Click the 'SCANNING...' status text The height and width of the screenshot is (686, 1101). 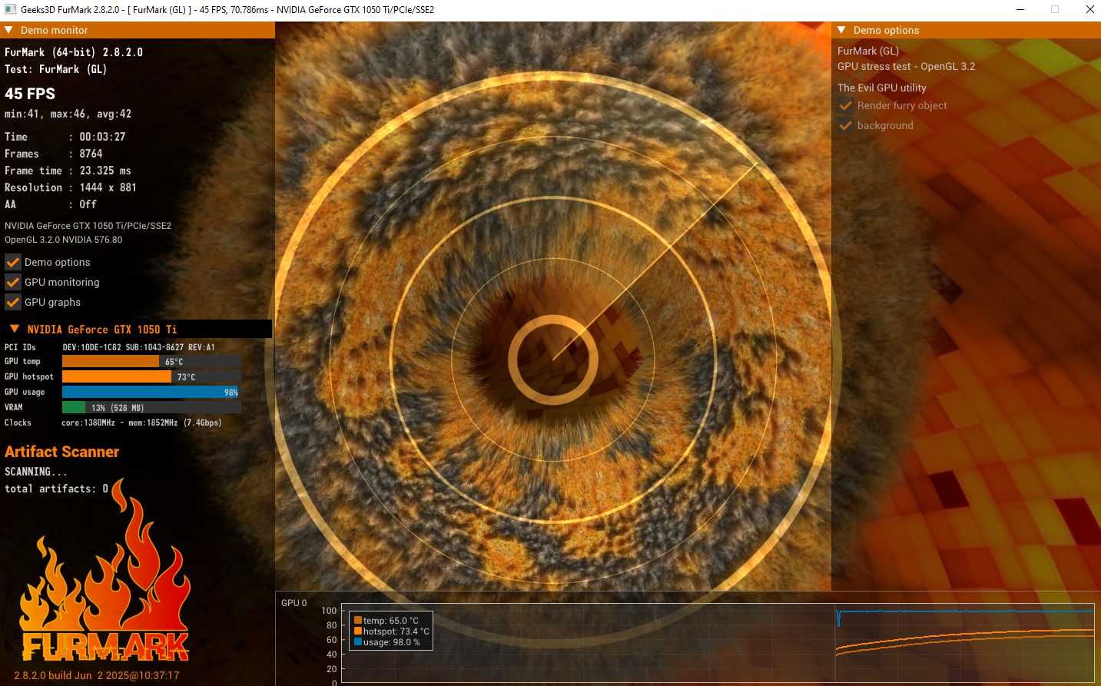coord(36,472)
